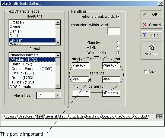Click the heading end field </head>

pos(111,66)
